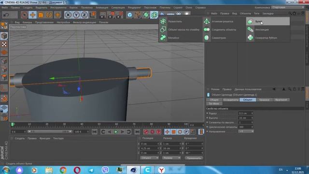Choose Булев (Boole) object

point(268,21)
